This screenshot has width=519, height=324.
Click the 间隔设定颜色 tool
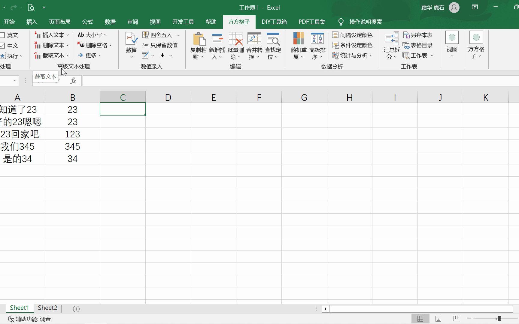[x=352, y=35]
